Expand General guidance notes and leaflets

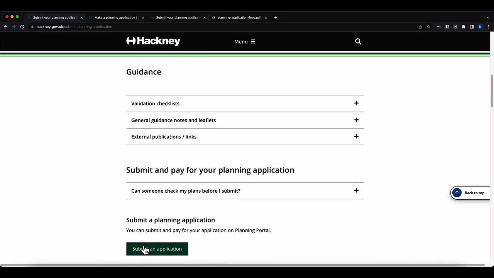point(245,120)
